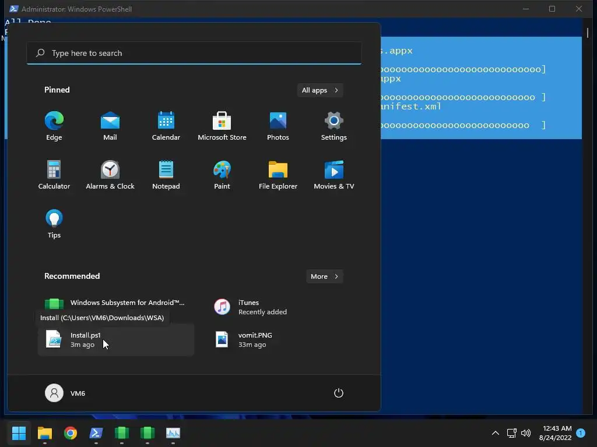
Task: Click the Start button on the taskbar
Action: 19,433
